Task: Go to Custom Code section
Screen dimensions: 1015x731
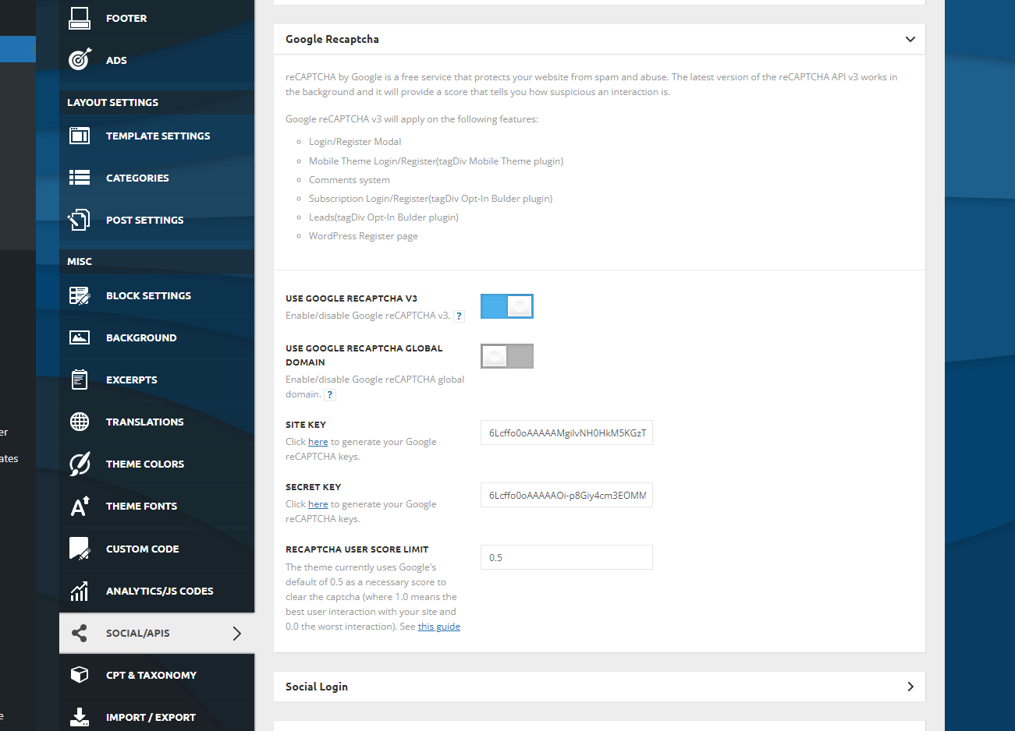Action: click(143, 549)
